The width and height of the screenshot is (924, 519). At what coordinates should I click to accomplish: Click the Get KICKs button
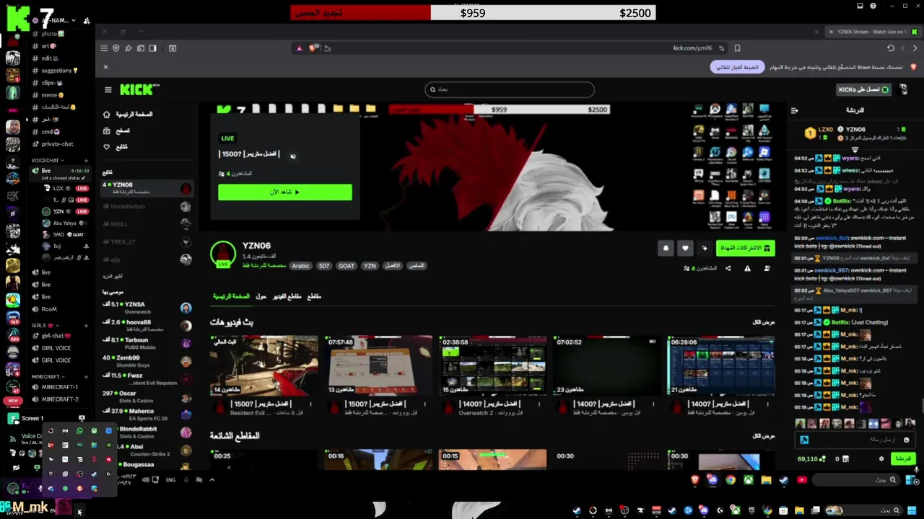tap(863, 89)
